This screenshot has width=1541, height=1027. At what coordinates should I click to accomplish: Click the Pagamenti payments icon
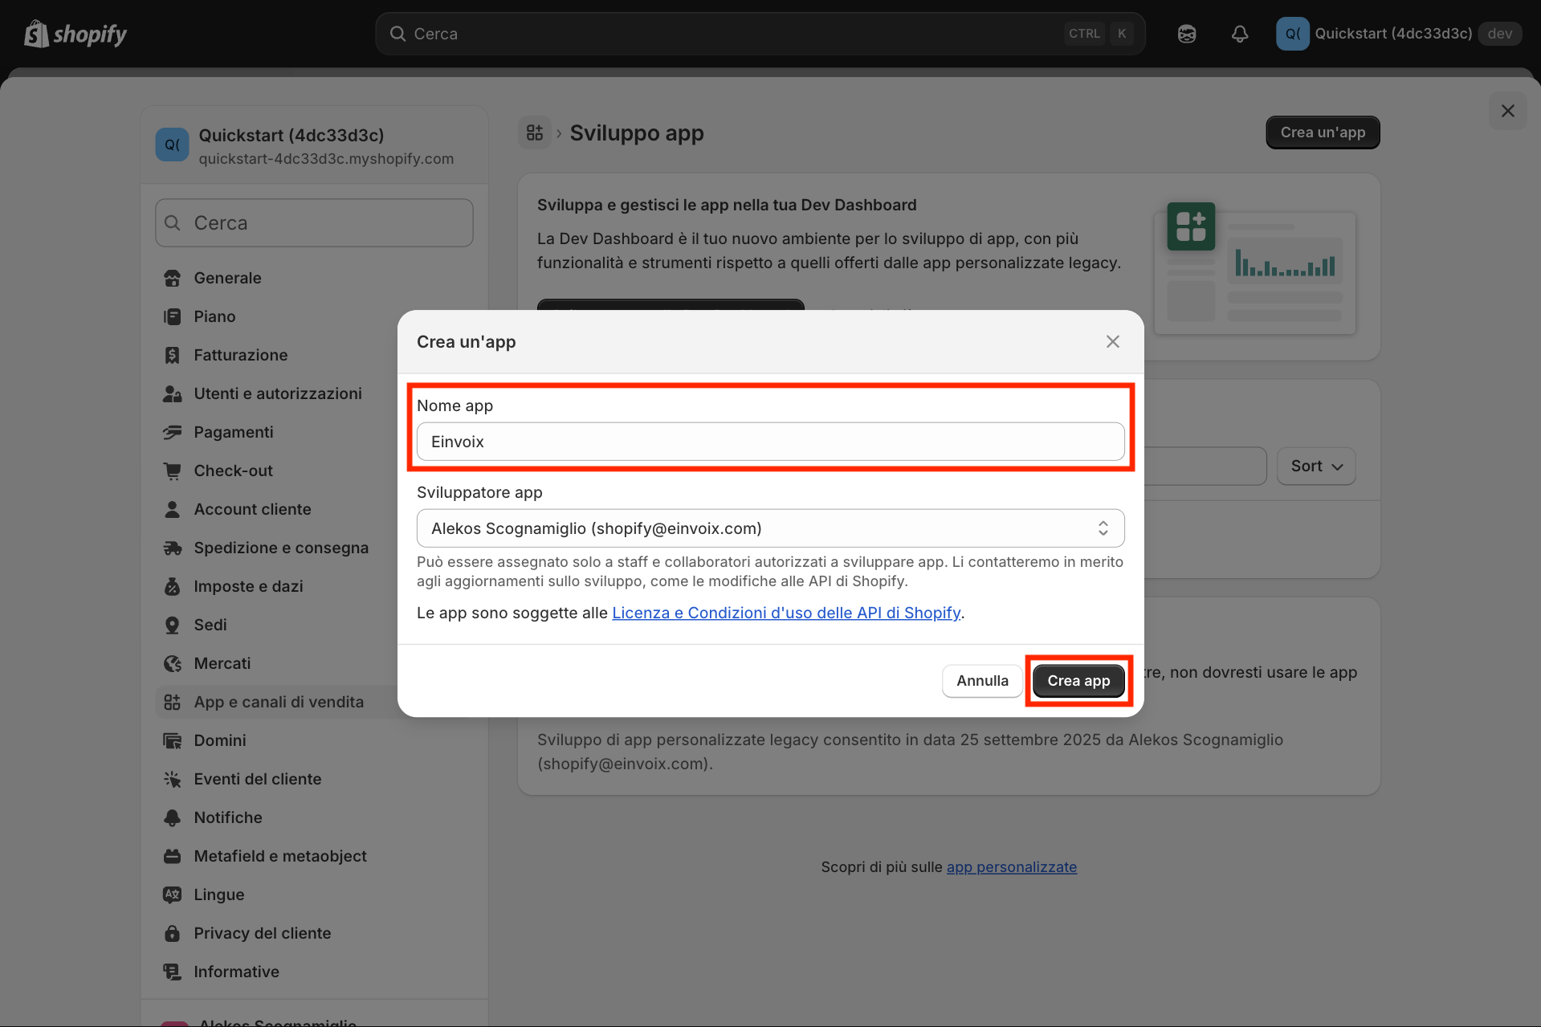[x=173, y=432]
